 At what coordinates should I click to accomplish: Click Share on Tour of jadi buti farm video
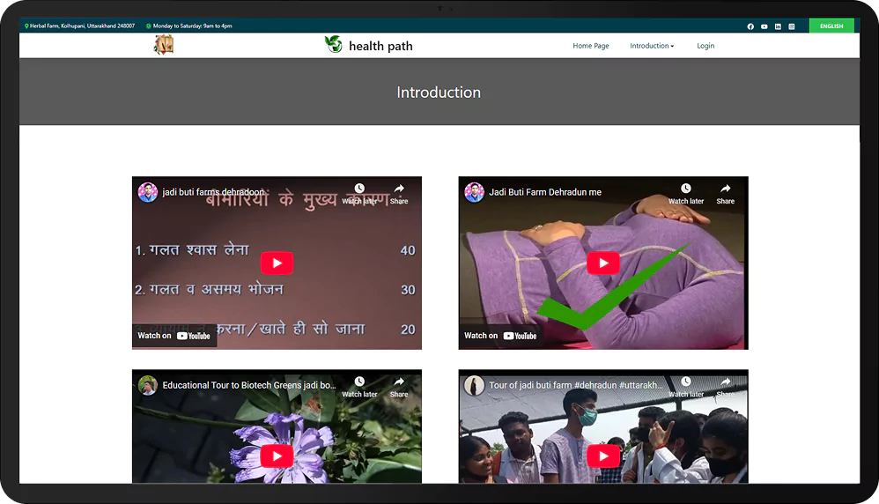(x=726, y=388)
